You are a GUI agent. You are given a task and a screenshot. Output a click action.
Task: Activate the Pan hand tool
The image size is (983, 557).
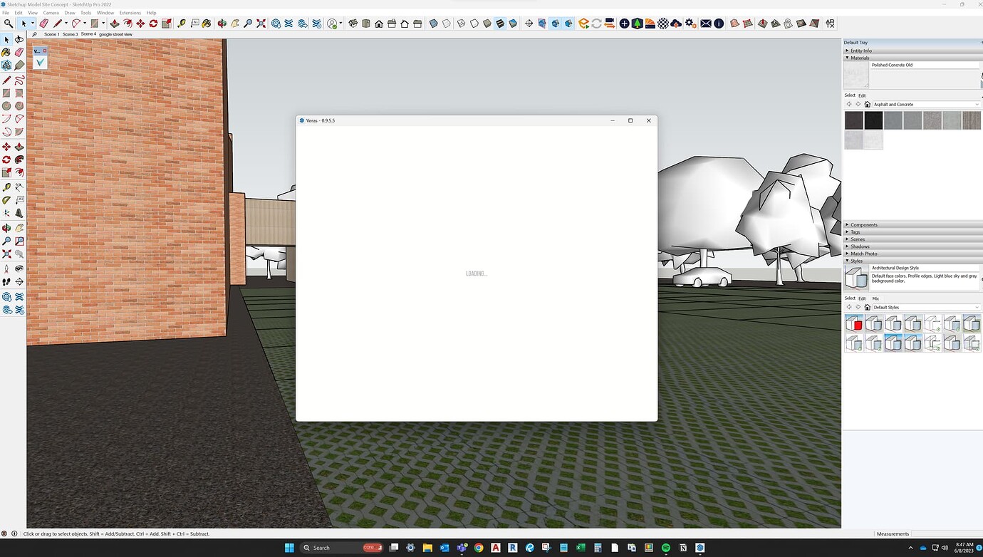pyautogui.click(x=19, y=227)
